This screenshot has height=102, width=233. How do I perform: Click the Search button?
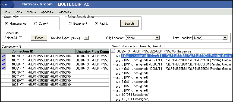129,23
